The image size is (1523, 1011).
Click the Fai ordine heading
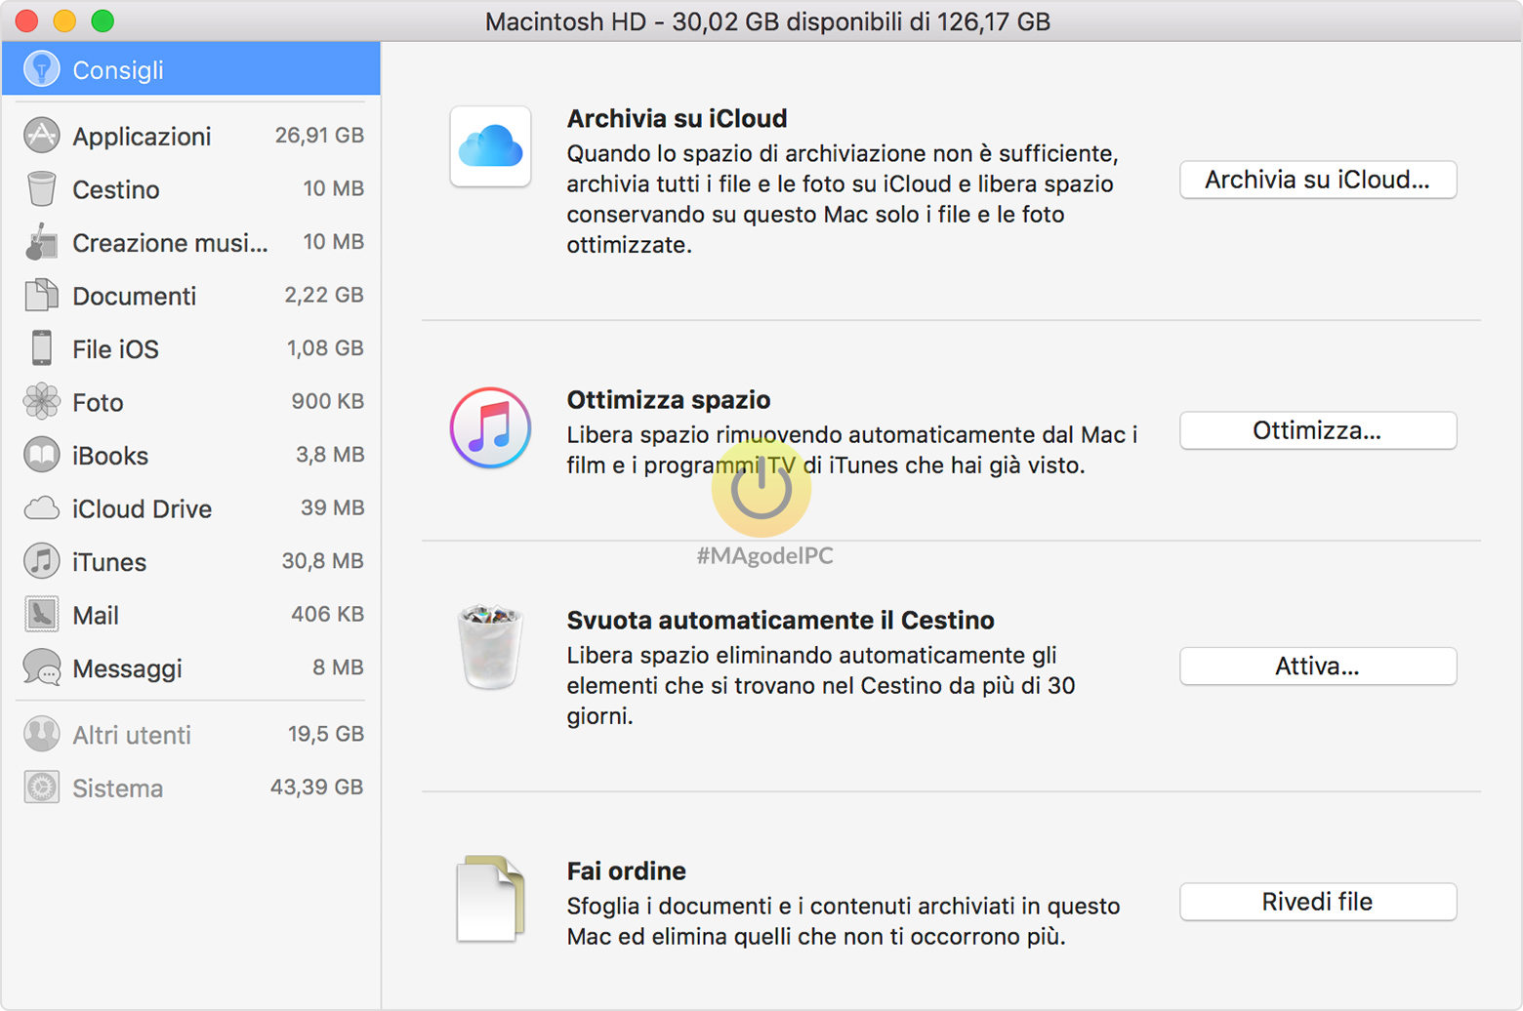point(626,870)
